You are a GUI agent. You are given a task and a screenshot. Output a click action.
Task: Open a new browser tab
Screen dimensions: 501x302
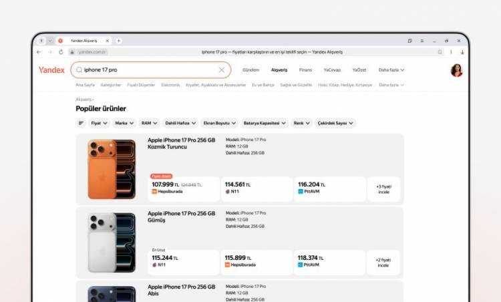(x=119, y=41)
